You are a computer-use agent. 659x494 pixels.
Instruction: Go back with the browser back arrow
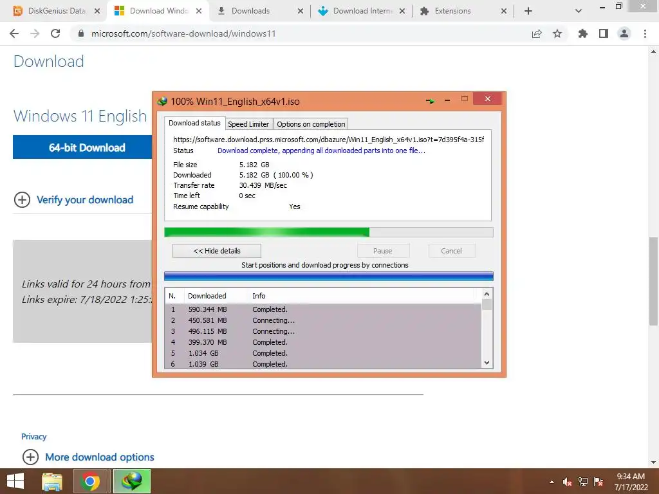point(14,33)
